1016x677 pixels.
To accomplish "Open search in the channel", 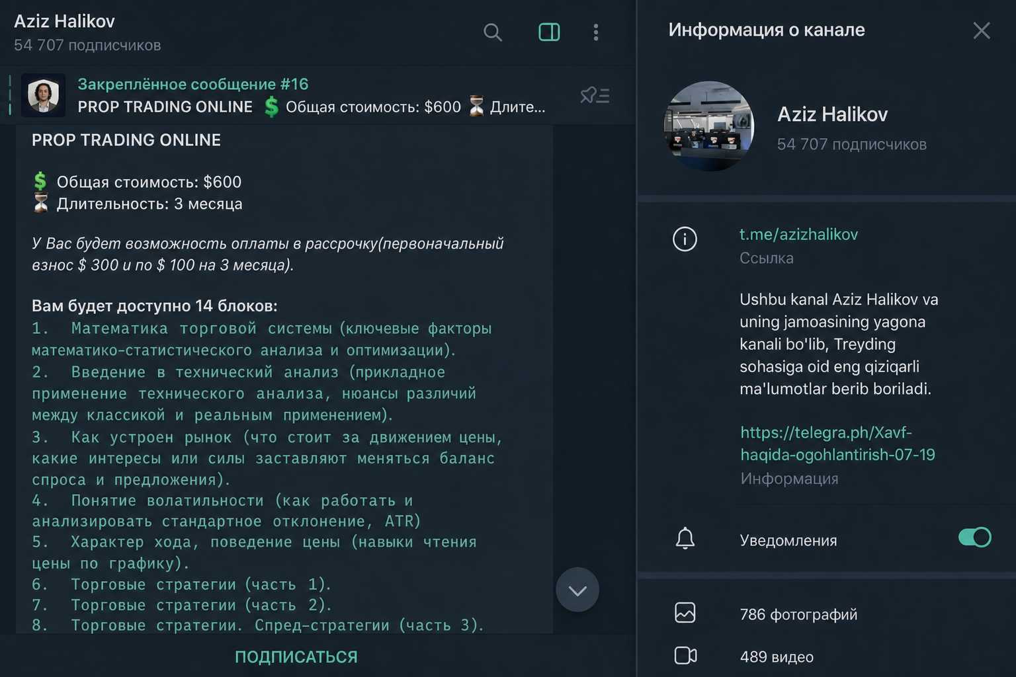I will (x=493, y=32).
